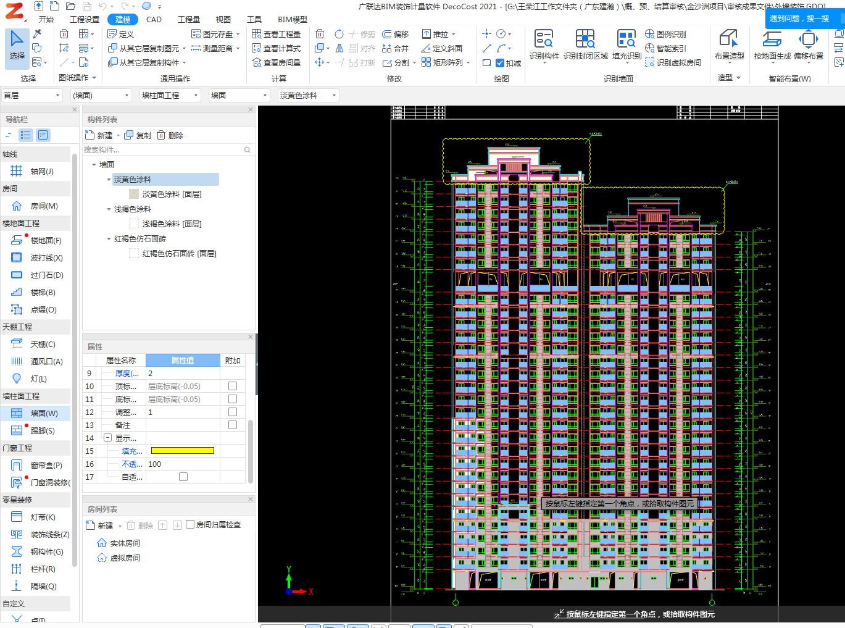Select 窗帘盒(P) item
The width and height of the screenshot is (845, 628).
pos(36,465)
